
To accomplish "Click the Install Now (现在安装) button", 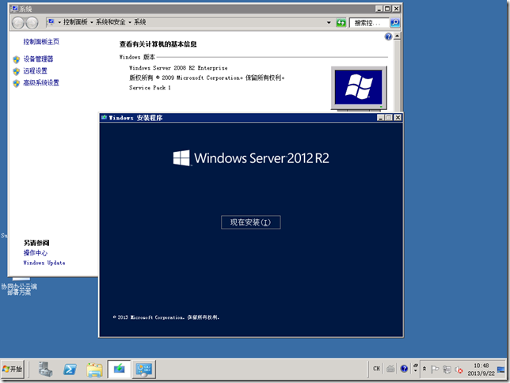I will pyautogui.click(x=250, y=222).
